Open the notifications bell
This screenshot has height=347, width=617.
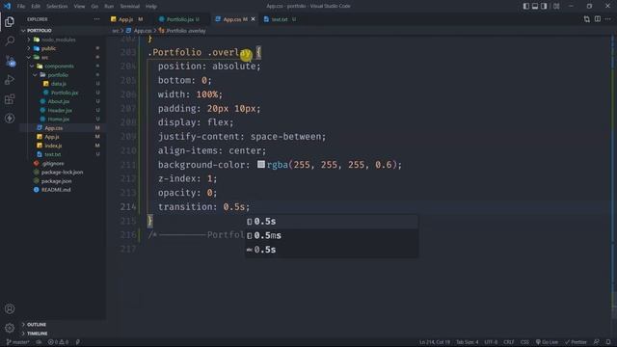[608, 342]
